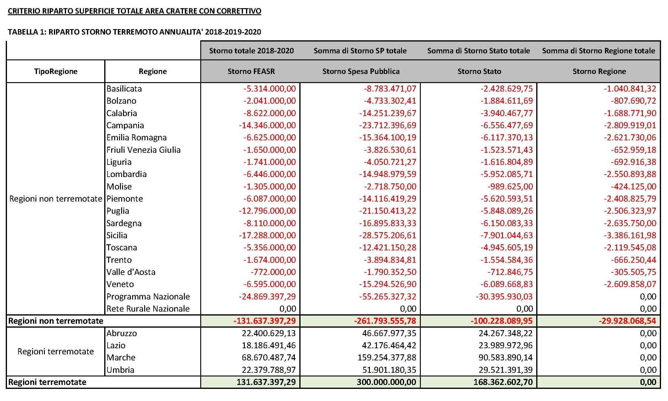Click Molise Storno Regione value -424.125,00

click(633, 187)
